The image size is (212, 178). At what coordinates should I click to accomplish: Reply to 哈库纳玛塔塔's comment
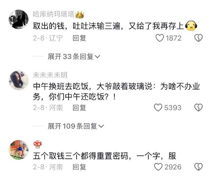coord(79,38)
